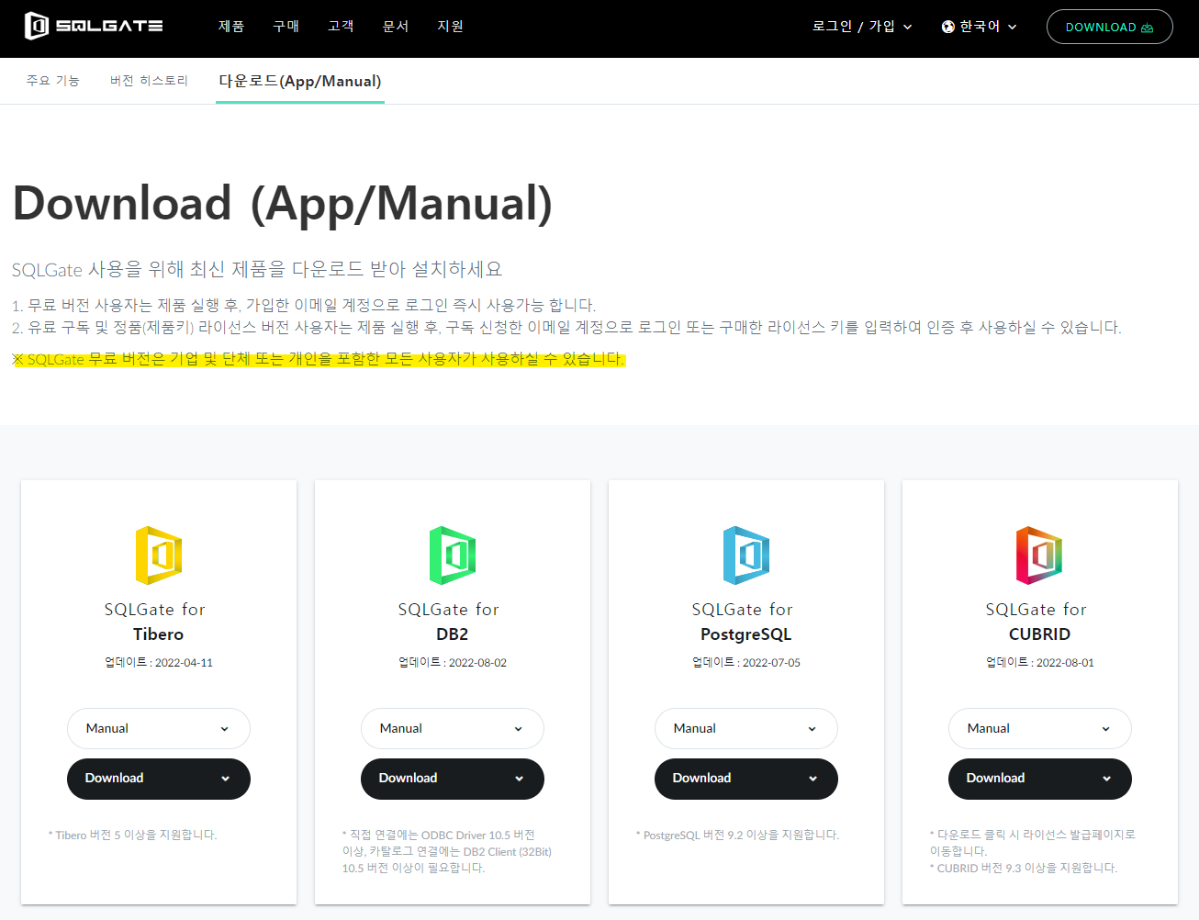
Task: Expand the 로그인 / 가입 dropdown
Action: coord(862,27)
